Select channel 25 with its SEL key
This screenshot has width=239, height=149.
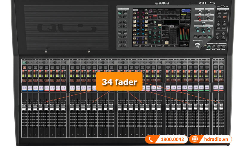tap(168, 63)
